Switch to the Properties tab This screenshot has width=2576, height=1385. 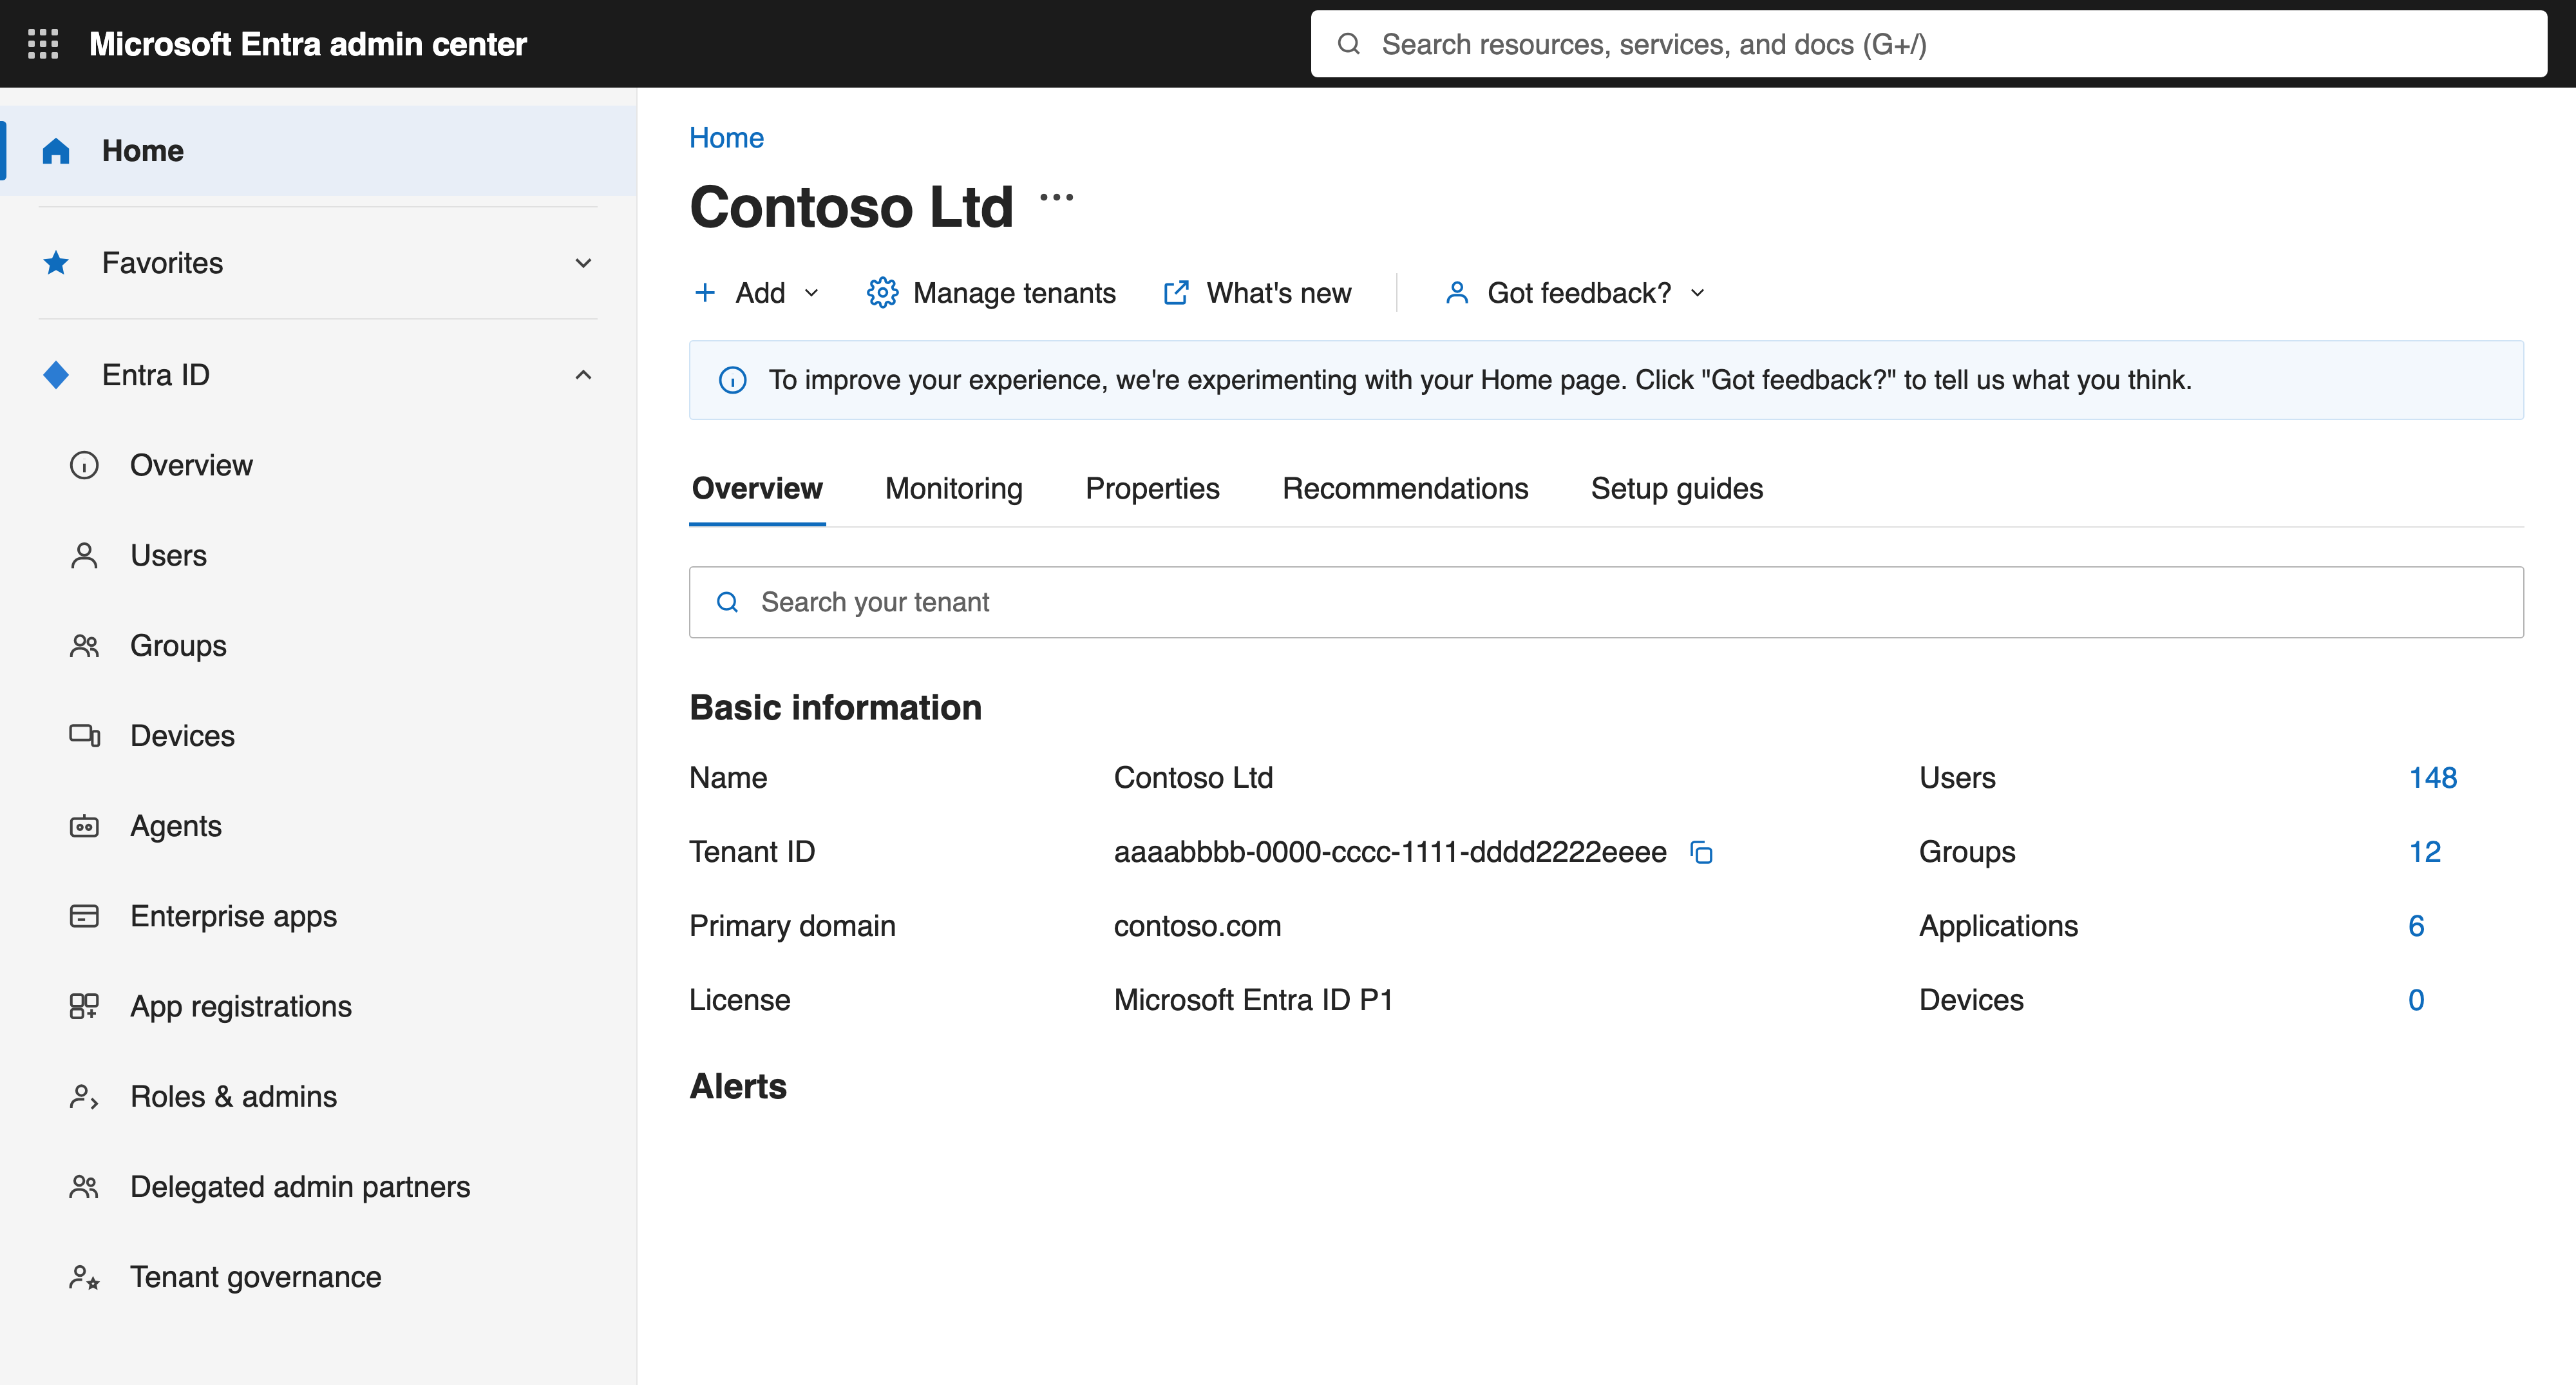click(x=1152, y=489)
